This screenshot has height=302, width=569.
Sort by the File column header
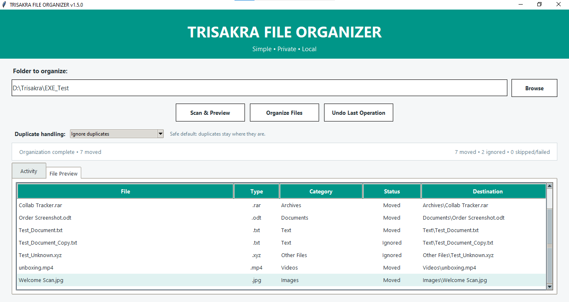pos(125,191)
